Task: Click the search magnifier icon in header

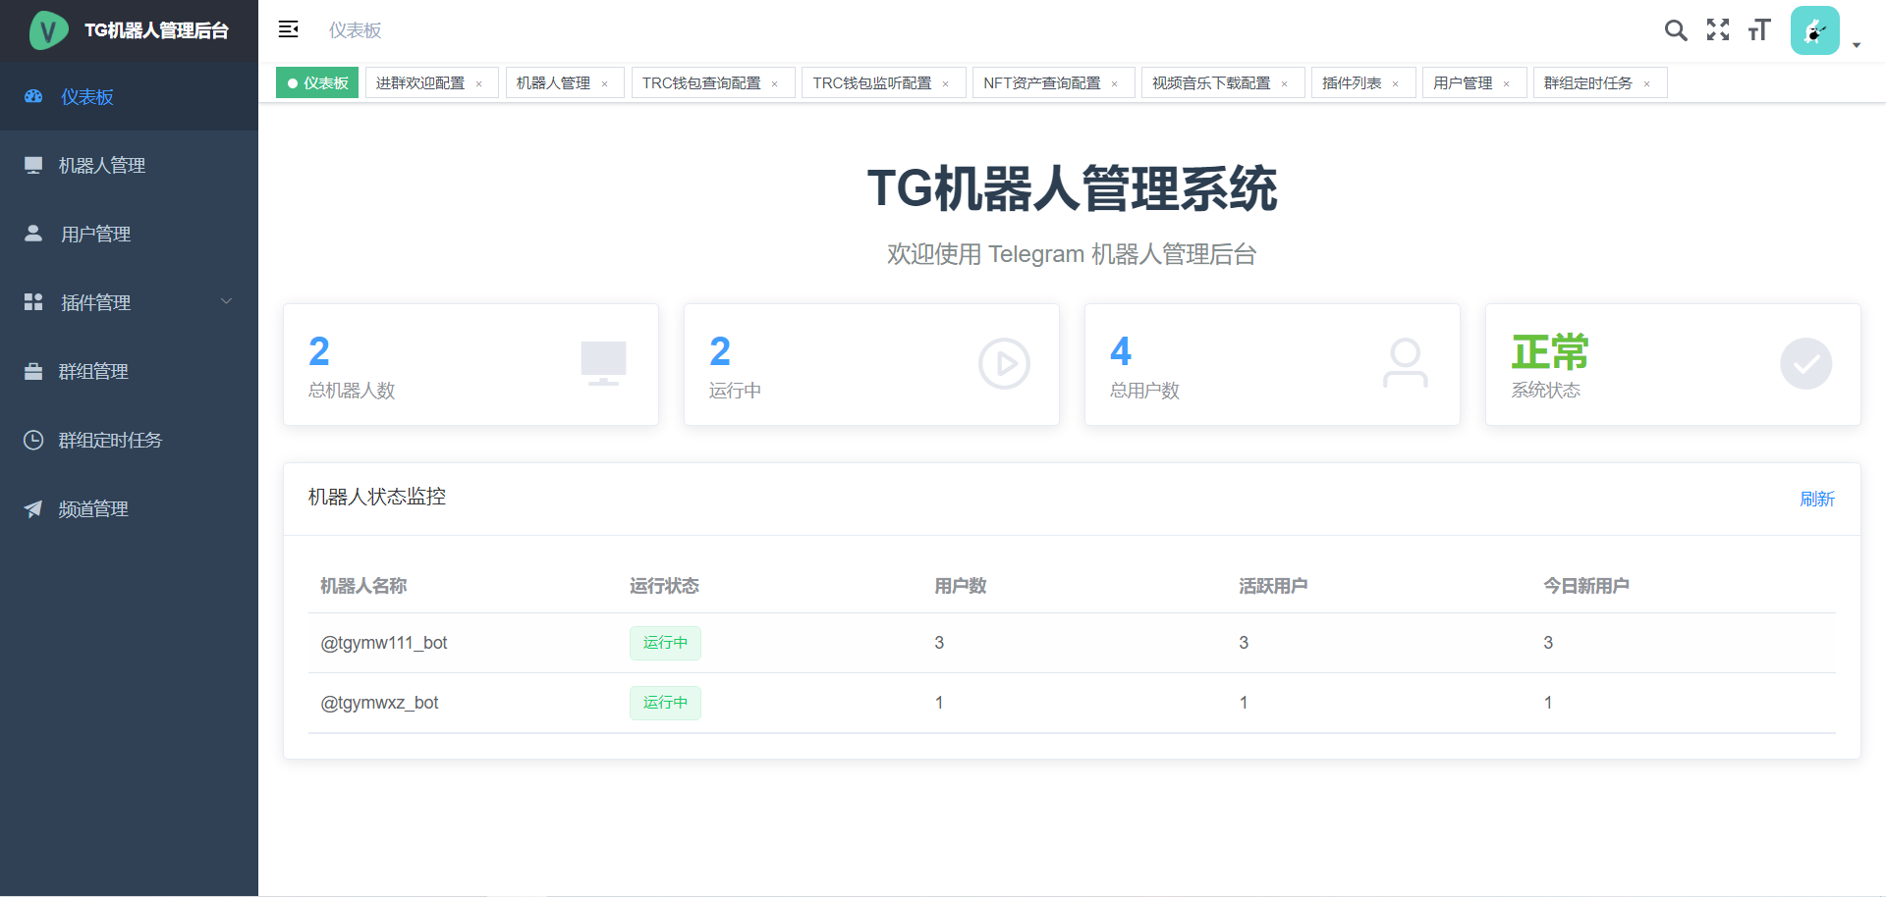Action: pyautogui.click(x=1676, y=29)
